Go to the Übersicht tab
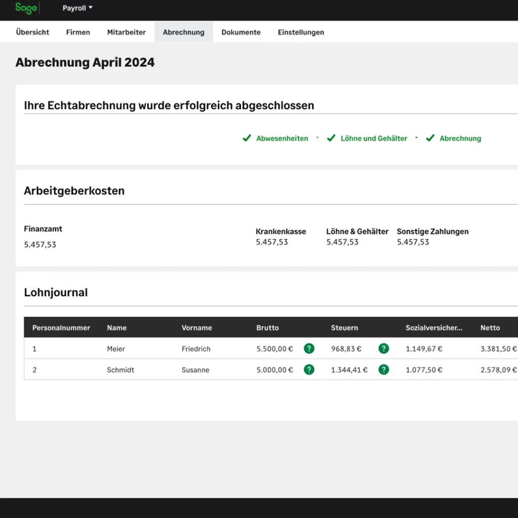 pos(32,32)
